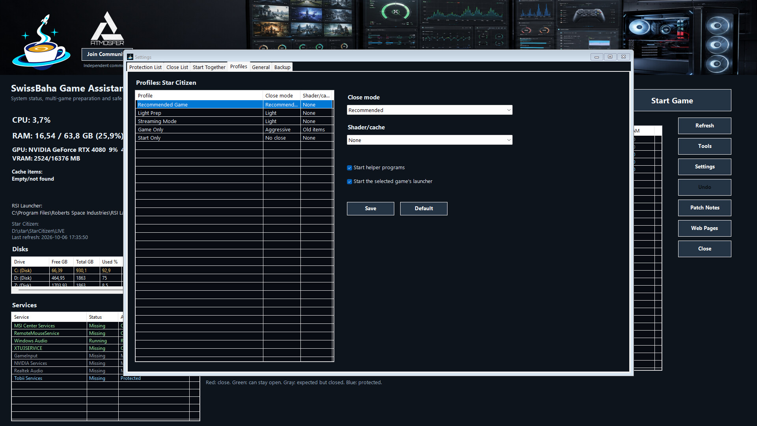Maximize the Settings window
The width and height of the screenshot is (757, 426).
click(x=610, y=57)
